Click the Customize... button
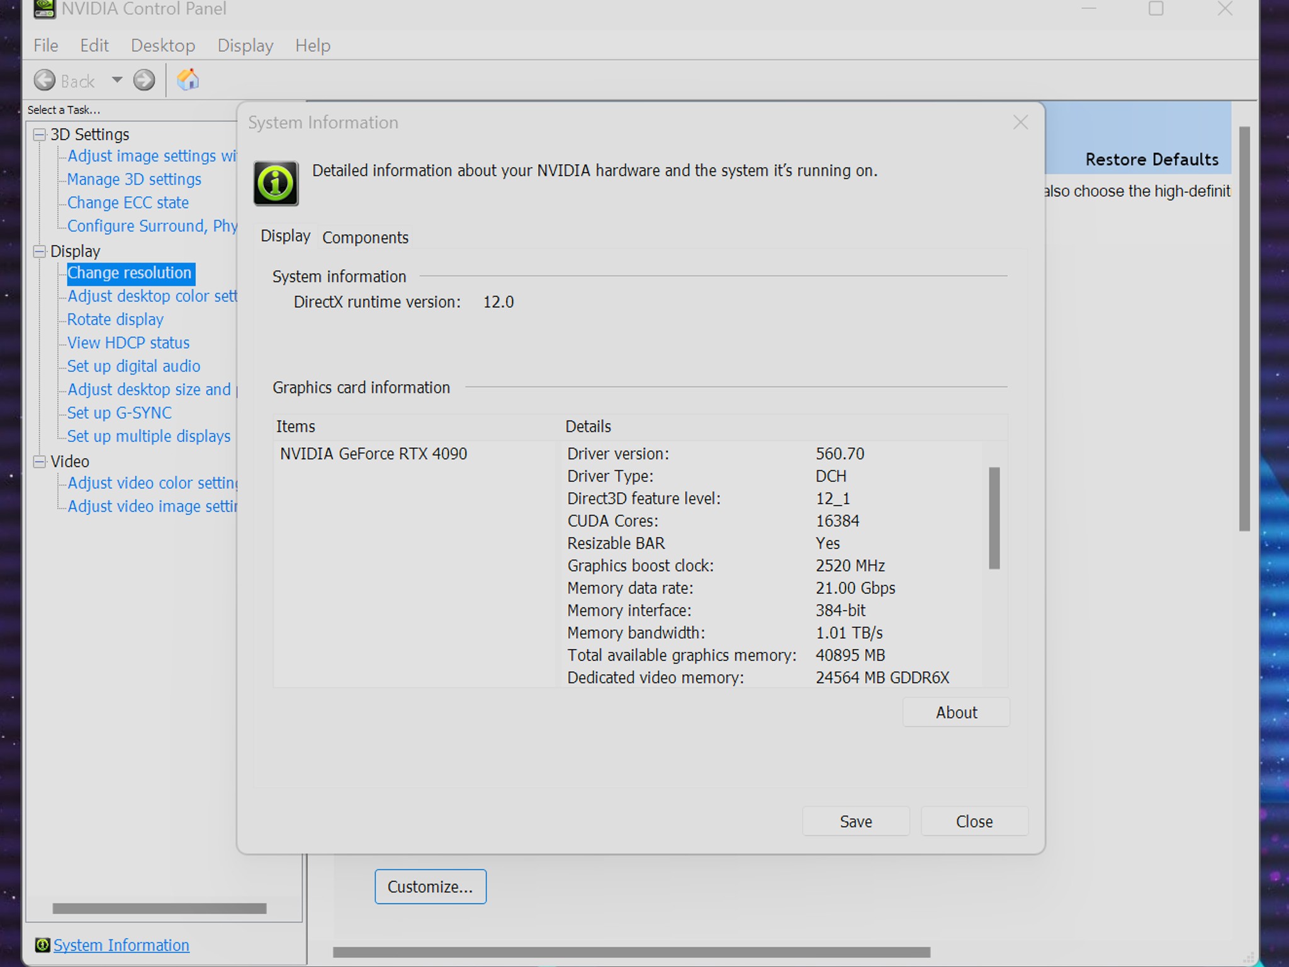1289x967 pixels. [431, 886]
